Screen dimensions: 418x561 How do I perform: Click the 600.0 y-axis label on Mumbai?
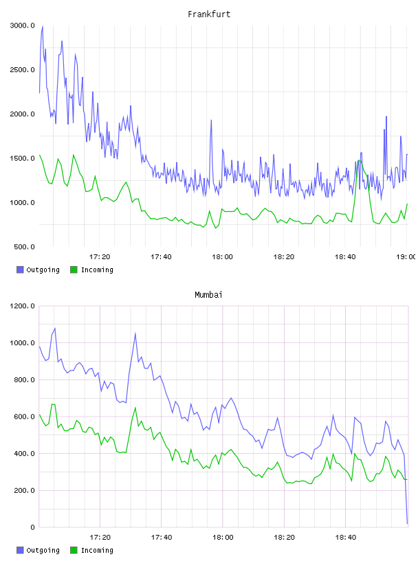pyautogui.click(x=24, y=417)
